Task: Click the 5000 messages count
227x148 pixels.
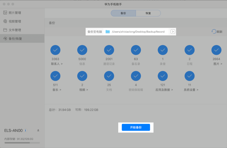Action: click(x=82, y=59)
